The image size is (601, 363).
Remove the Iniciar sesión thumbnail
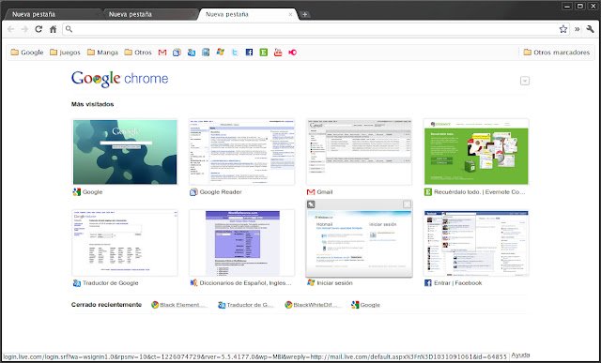point(407,204)
